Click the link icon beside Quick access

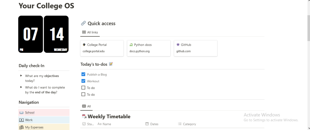[83, 23]
